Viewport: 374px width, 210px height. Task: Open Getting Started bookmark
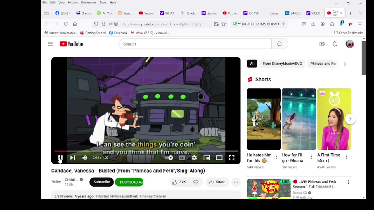tap(93, 33)
